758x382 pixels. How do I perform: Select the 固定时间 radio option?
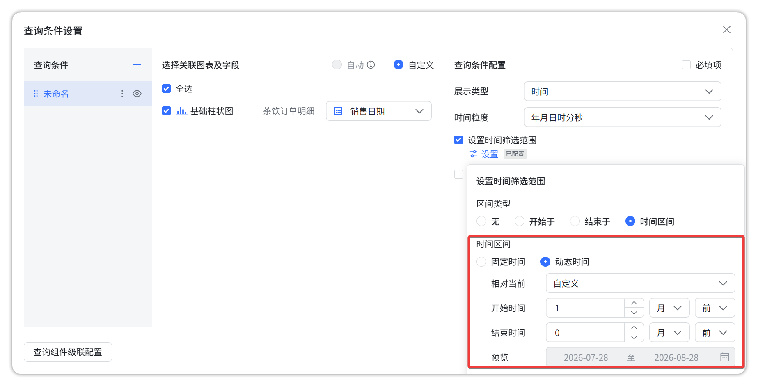pos(481,262)
